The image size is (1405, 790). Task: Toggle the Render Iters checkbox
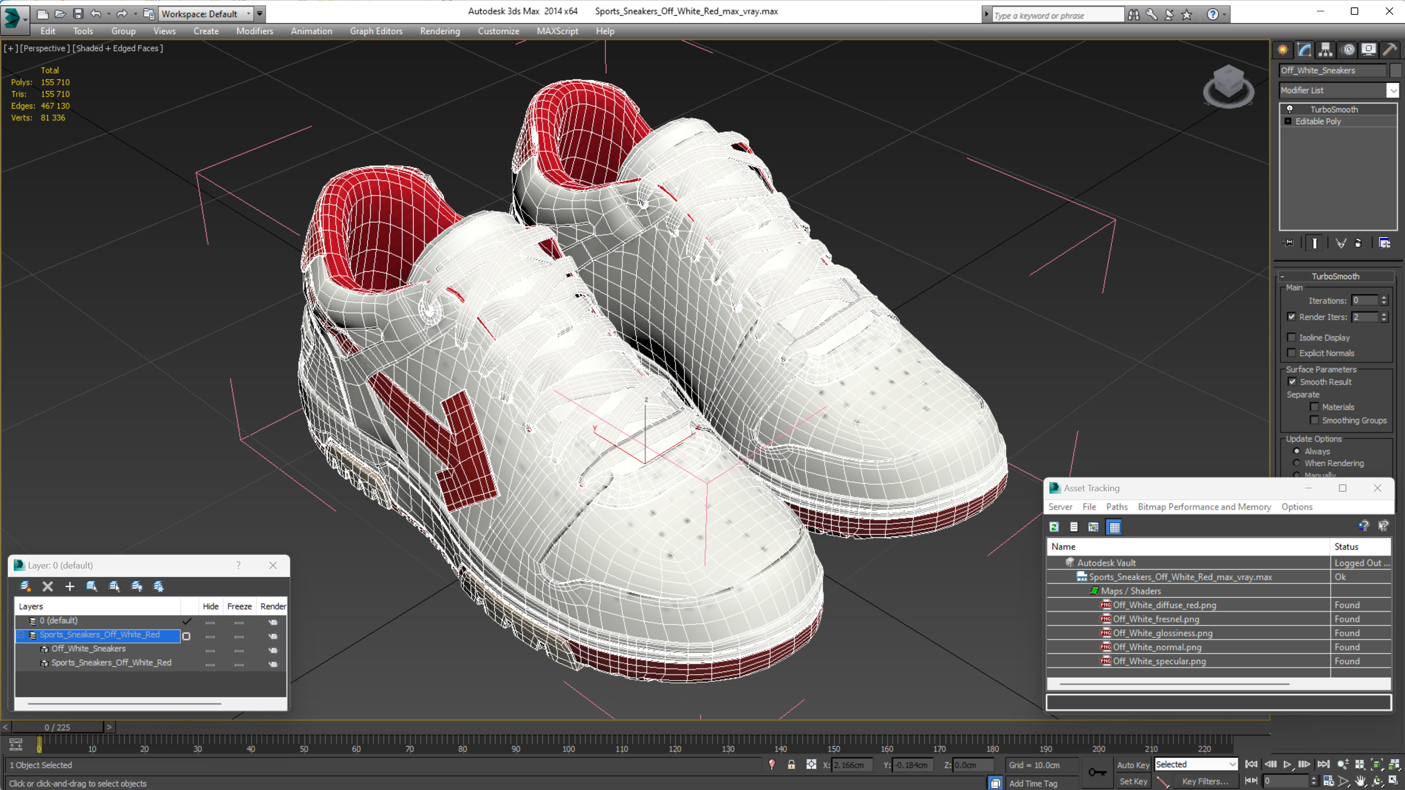coord(1292,316)
